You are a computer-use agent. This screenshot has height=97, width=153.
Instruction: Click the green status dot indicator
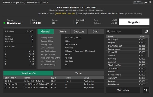click(4, 23)
